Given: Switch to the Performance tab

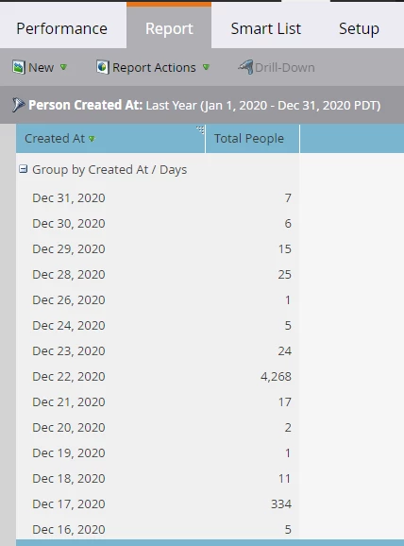Looking at the screenshot, I should click(x=62, y=28).
